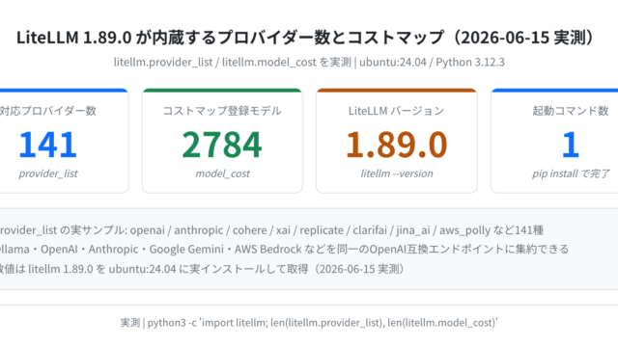Screen dimensions: 618x347
Task: Select the subtitle line about litellm.provider_list
Action: (309, 62)
